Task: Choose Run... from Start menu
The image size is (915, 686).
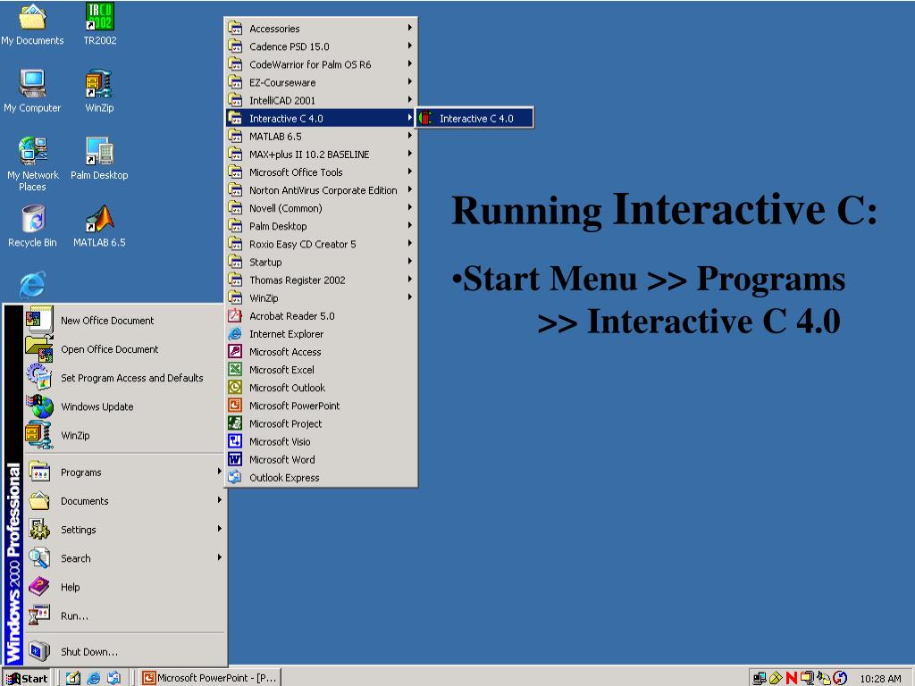Action: click(x=124, y=615)
